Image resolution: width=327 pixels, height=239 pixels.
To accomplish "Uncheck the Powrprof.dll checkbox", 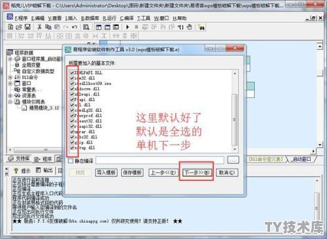I will 72,116.
